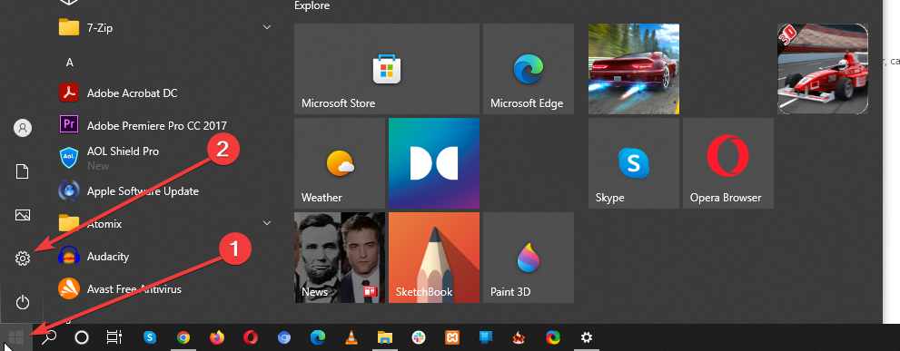Open the 3D formula race car game tile
900x351 pixels.
(x=823, y=69)
